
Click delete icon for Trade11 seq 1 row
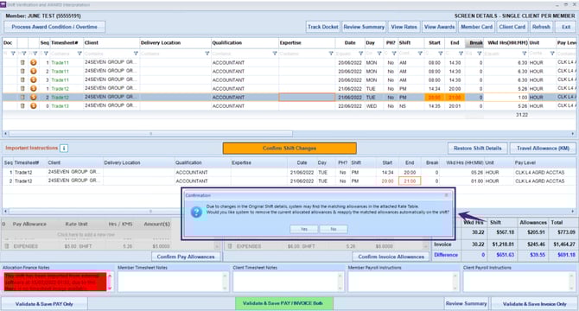(22, 62)
